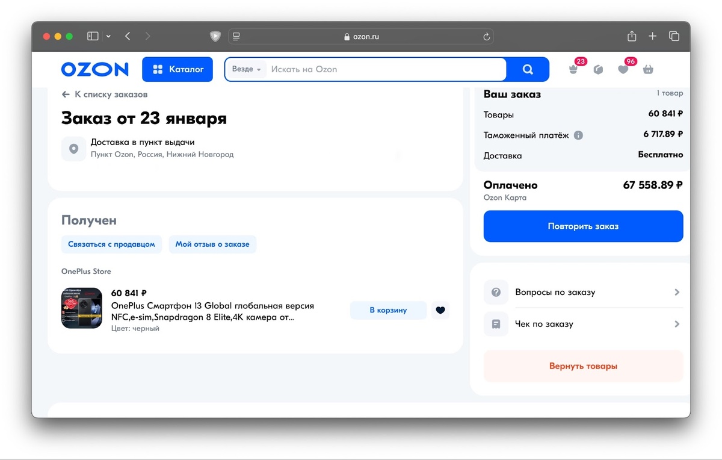This screenshot has width=722, height=460.
Task: Expand the Везде search scope dropdown
Action: coord(247,69)
